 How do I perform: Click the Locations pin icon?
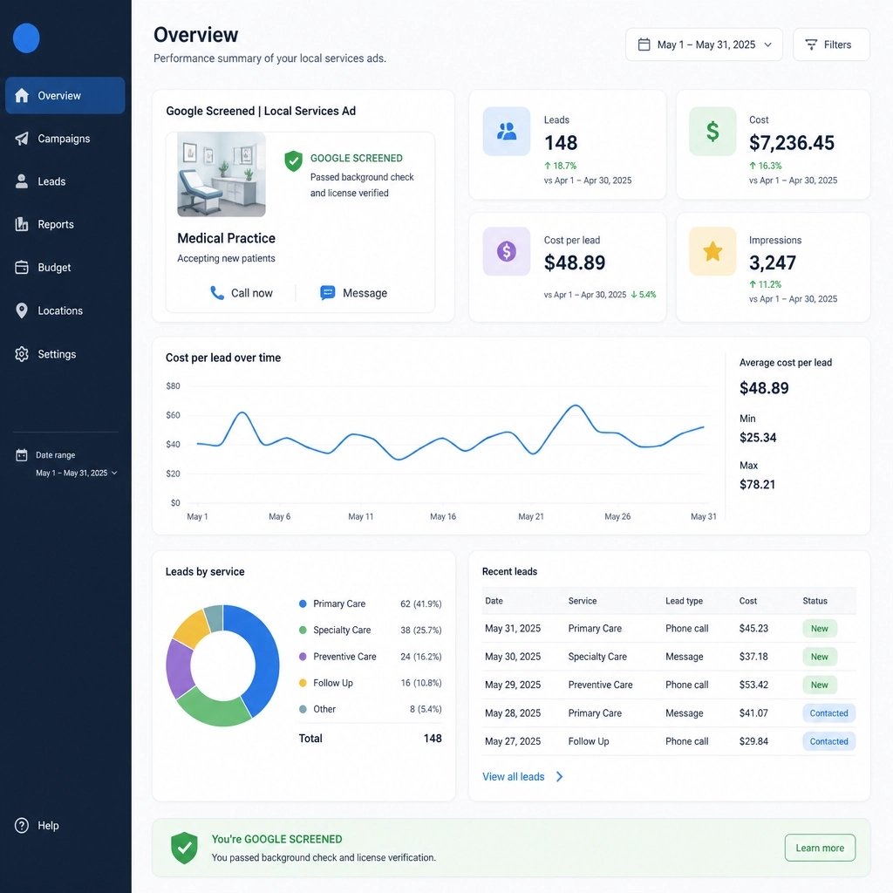[x=22, y=310]
